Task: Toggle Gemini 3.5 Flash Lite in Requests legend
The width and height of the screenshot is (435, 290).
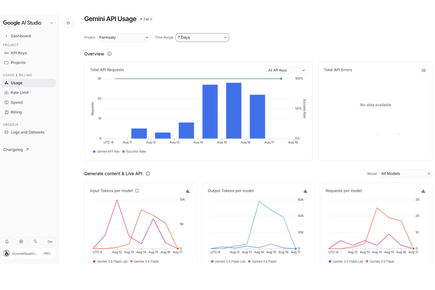Action: (346, 261)
